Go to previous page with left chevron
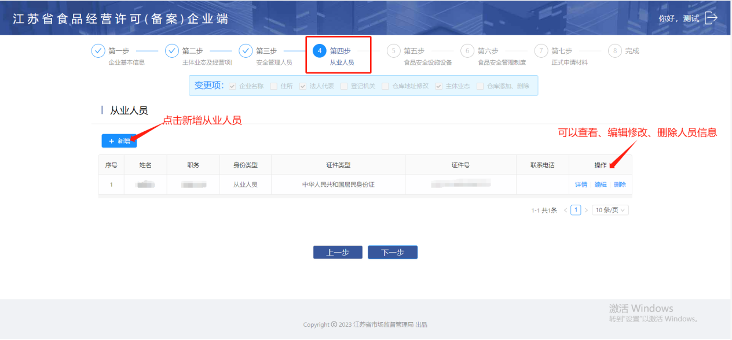 (566, 210)
